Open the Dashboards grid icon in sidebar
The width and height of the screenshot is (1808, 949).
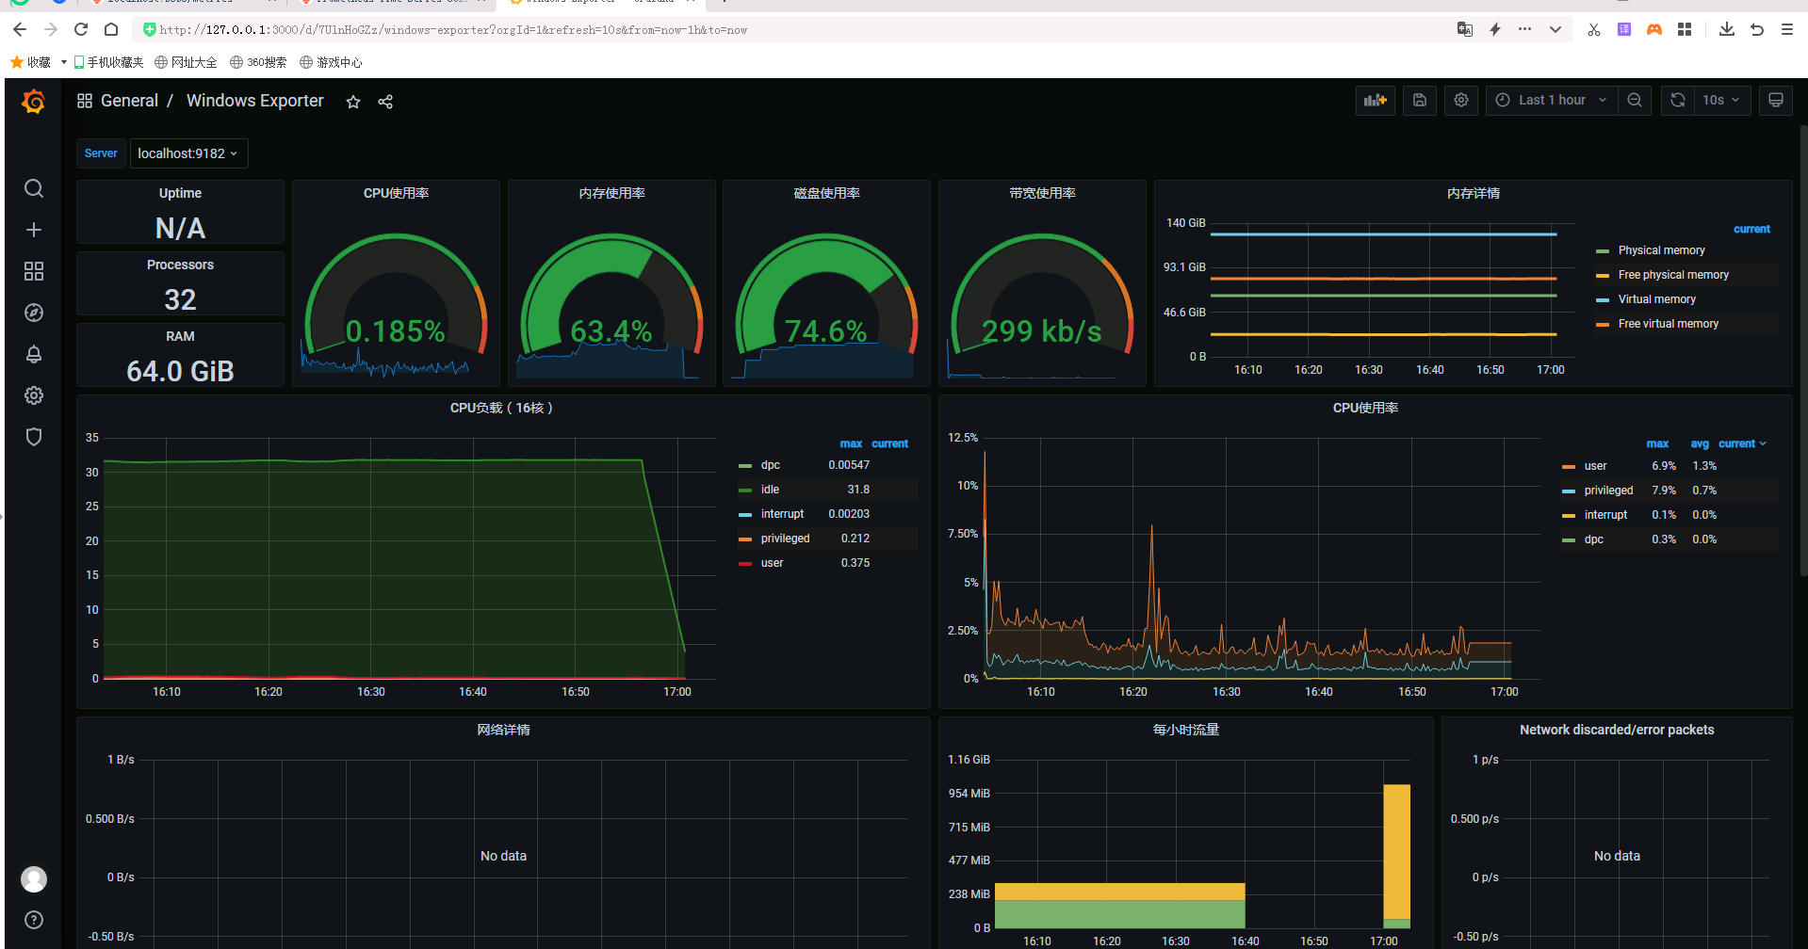pyautogui.click(x=33, y=271)
